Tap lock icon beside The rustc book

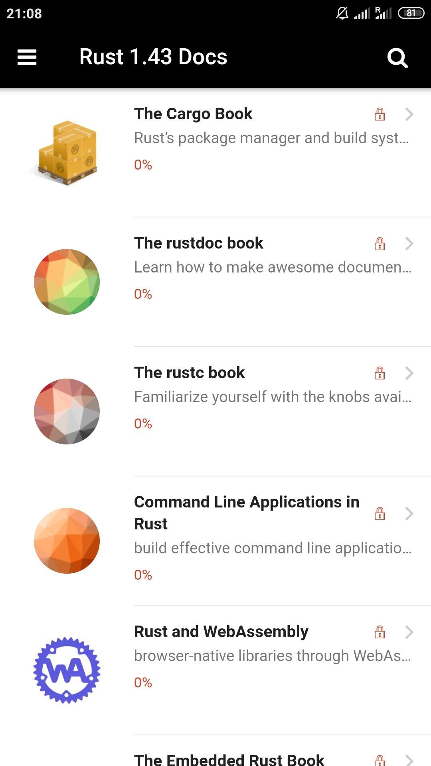(x=380, y=373)
